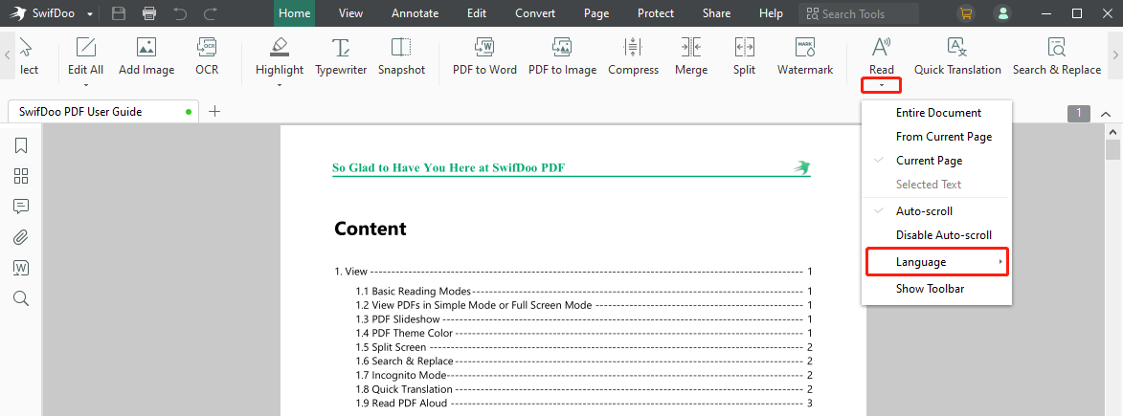Switch to the Edit tab
This screenshot has width=1123, height=416.
[x=476, y=13]
